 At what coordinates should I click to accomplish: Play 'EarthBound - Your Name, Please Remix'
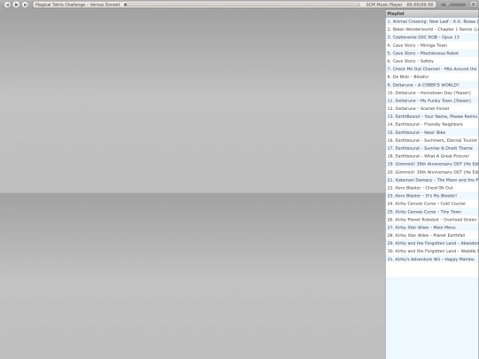pos(432,116)
